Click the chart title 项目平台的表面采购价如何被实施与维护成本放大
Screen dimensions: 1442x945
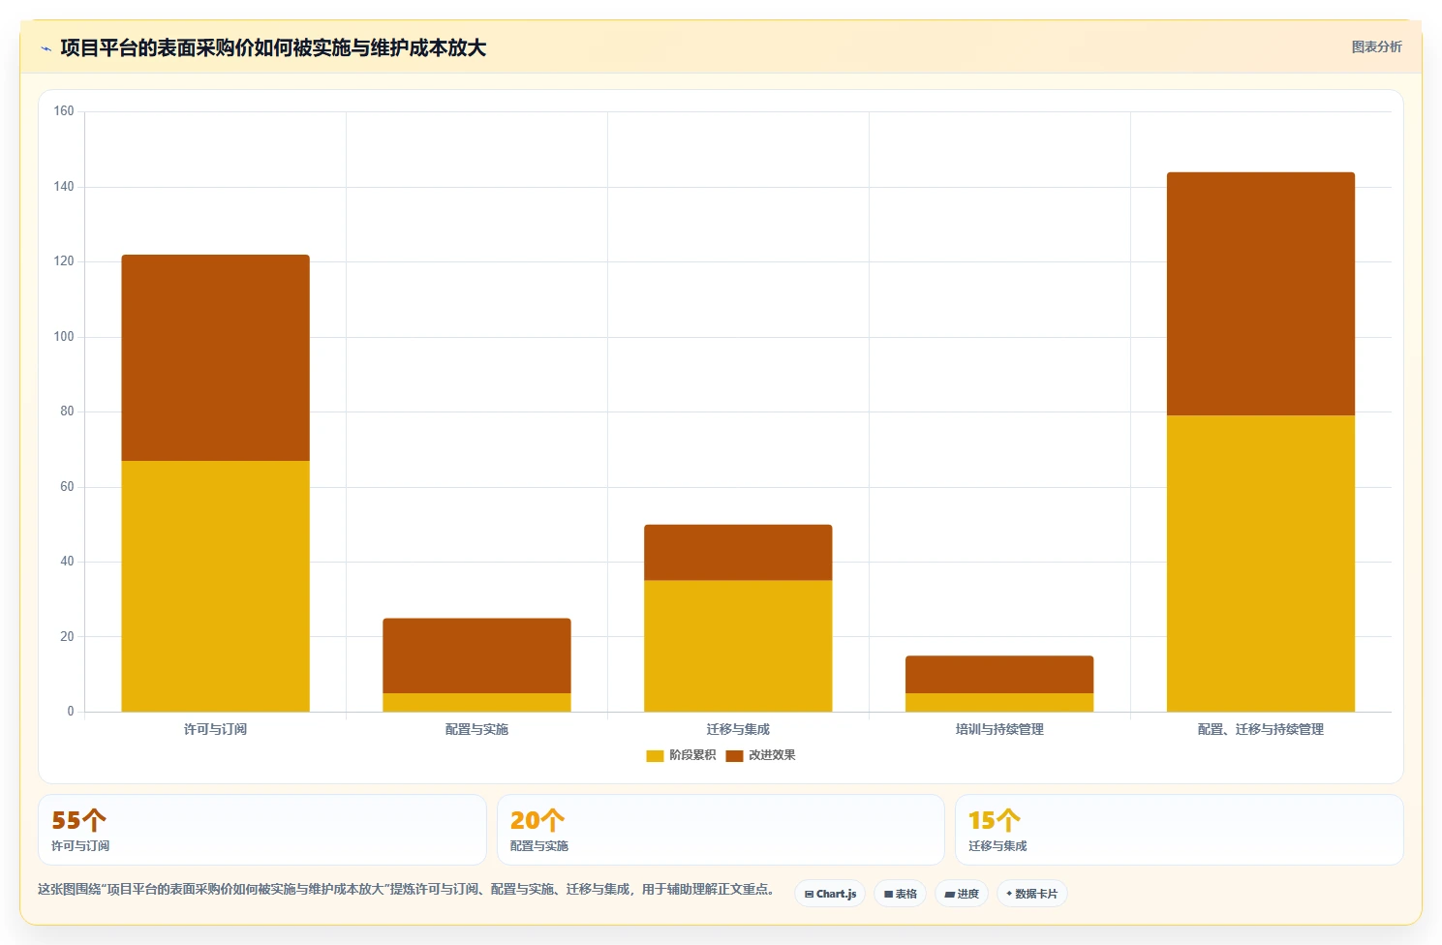tap(273, 47)
